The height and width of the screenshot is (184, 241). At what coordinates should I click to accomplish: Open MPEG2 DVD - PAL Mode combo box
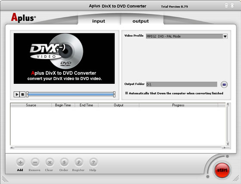(x=187, y=36)
